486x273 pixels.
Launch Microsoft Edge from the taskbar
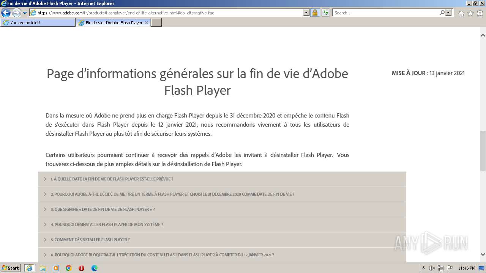tap(95, 268)
